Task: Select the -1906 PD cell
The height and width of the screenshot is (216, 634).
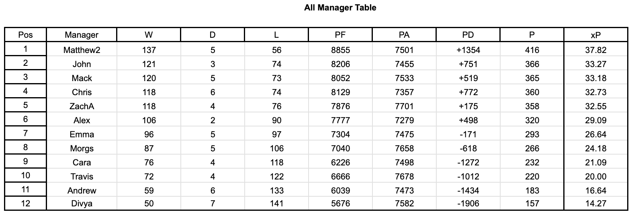Action: coord(468,204)
